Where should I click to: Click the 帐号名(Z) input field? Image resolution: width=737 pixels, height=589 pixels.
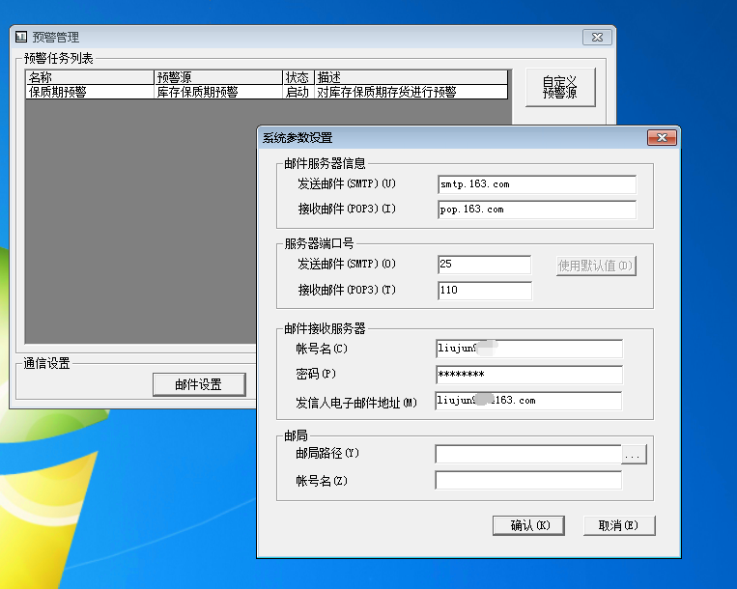528,481
